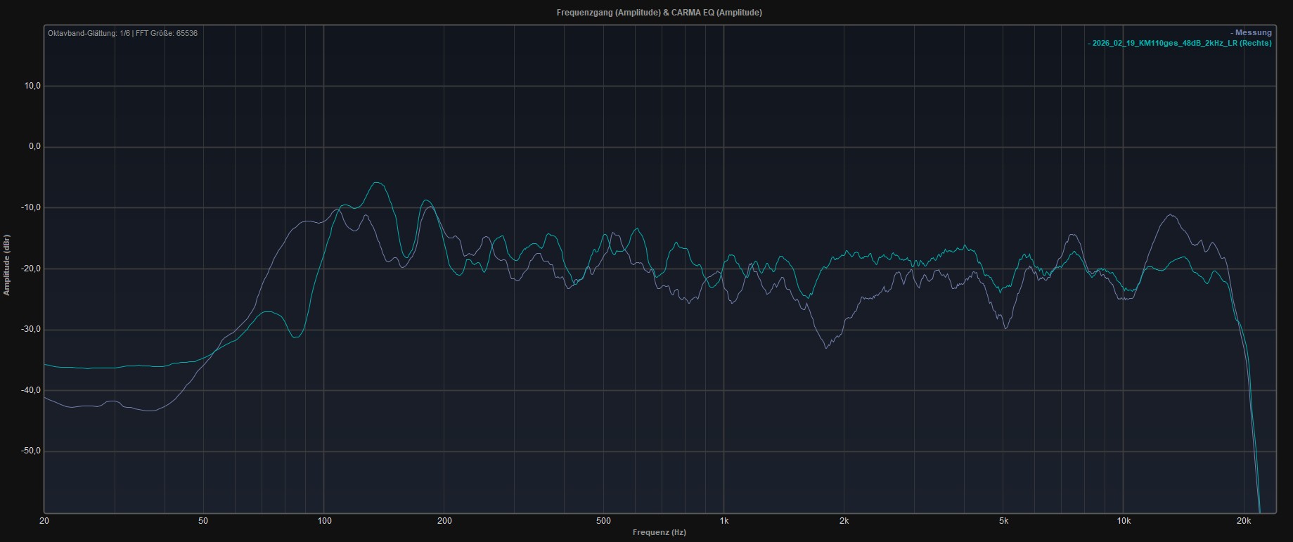Click the 5k frequency axis tick label
The width and height of the screenshot is (1293, 542).
click(x=1003, y=521)
